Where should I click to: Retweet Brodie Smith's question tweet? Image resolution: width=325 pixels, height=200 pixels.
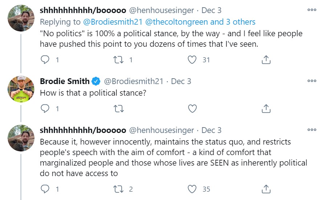[119, 108]
